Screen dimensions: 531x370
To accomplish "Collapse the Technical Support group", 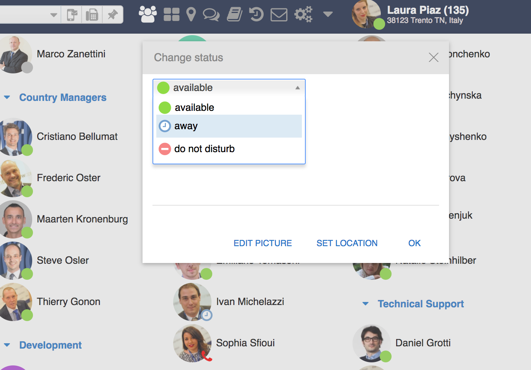I will click(365, 304).
